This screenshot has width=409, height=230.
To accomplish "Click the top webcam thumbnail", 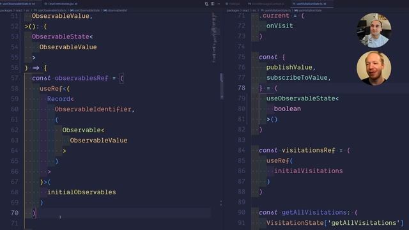I will pos(374,30).
